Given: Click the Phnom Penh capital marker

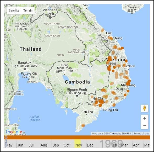Looking at the screenshot, I should pos(77,96).
